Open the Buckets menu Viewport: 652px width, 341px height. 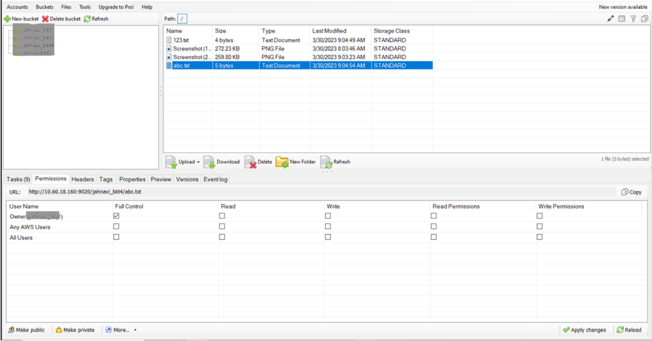pos(44,7)
